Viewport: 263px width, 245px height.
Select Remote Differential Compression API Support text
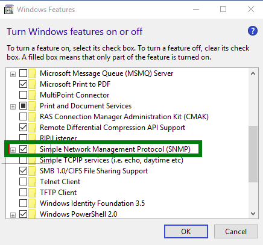112,128
